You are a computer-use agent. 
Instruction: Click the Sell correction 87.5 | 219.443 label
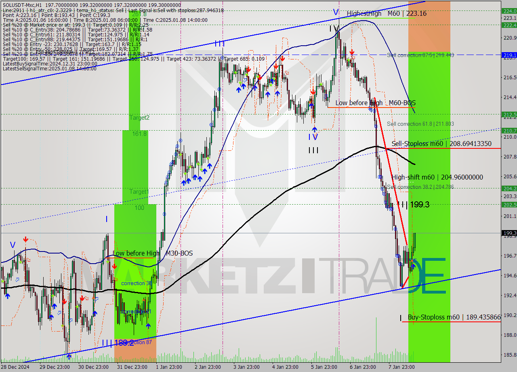420,55
